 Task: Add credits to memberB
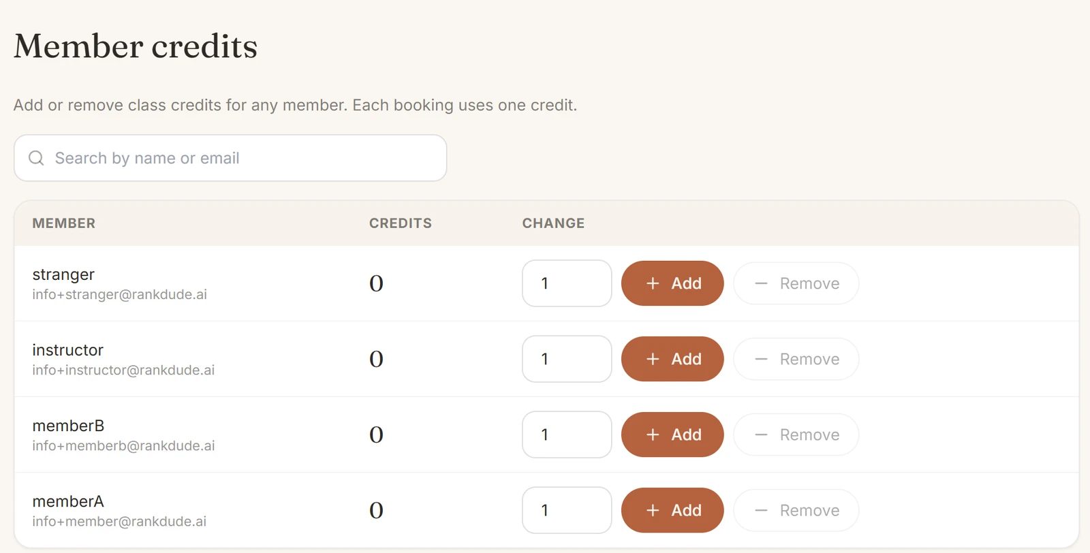[672, 434]
